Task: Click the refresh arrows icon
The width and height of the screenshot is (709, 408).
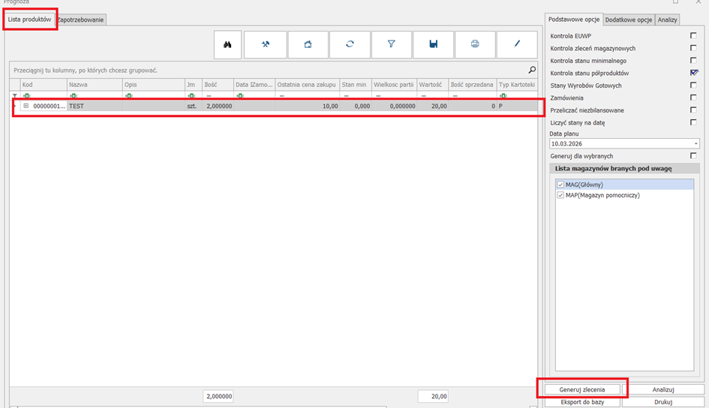Action: pyautogui.click(x=350, y=44)
